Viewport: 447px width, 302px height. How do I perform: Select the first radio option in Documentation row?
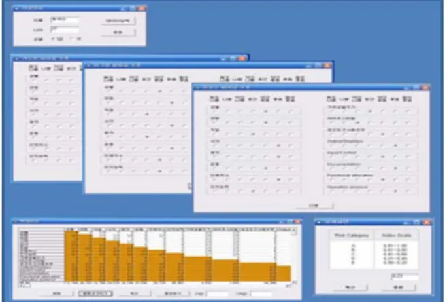tap(332, 168)
